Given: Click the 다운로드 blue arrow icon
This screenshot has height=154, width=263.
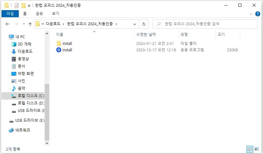Looking at the screenshot, I should pos(14,52).
